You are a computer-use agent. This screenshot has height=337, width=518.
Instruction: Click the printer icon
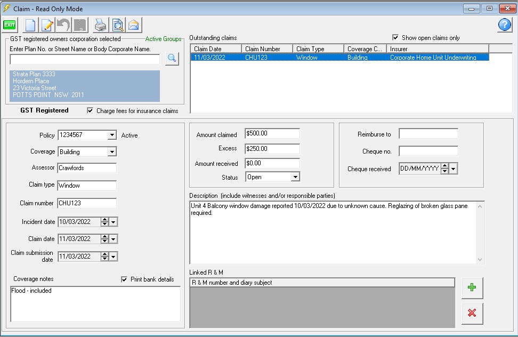pyautogui.click(x=101, y=25)
